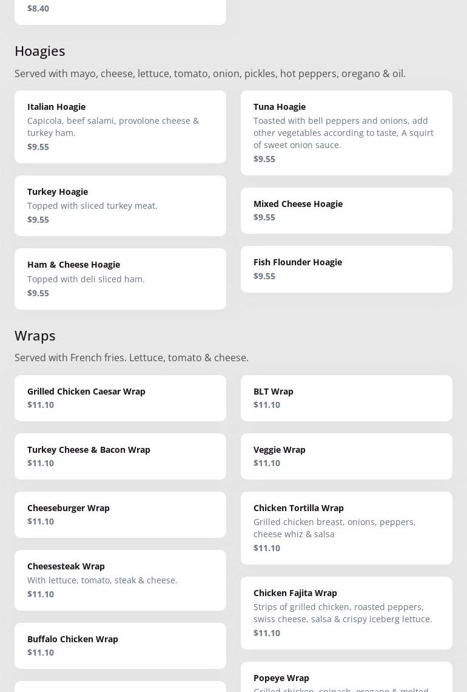Choose the Turkey Hoagie item
The width and height of the screenshot is (467, 692).
120,206
